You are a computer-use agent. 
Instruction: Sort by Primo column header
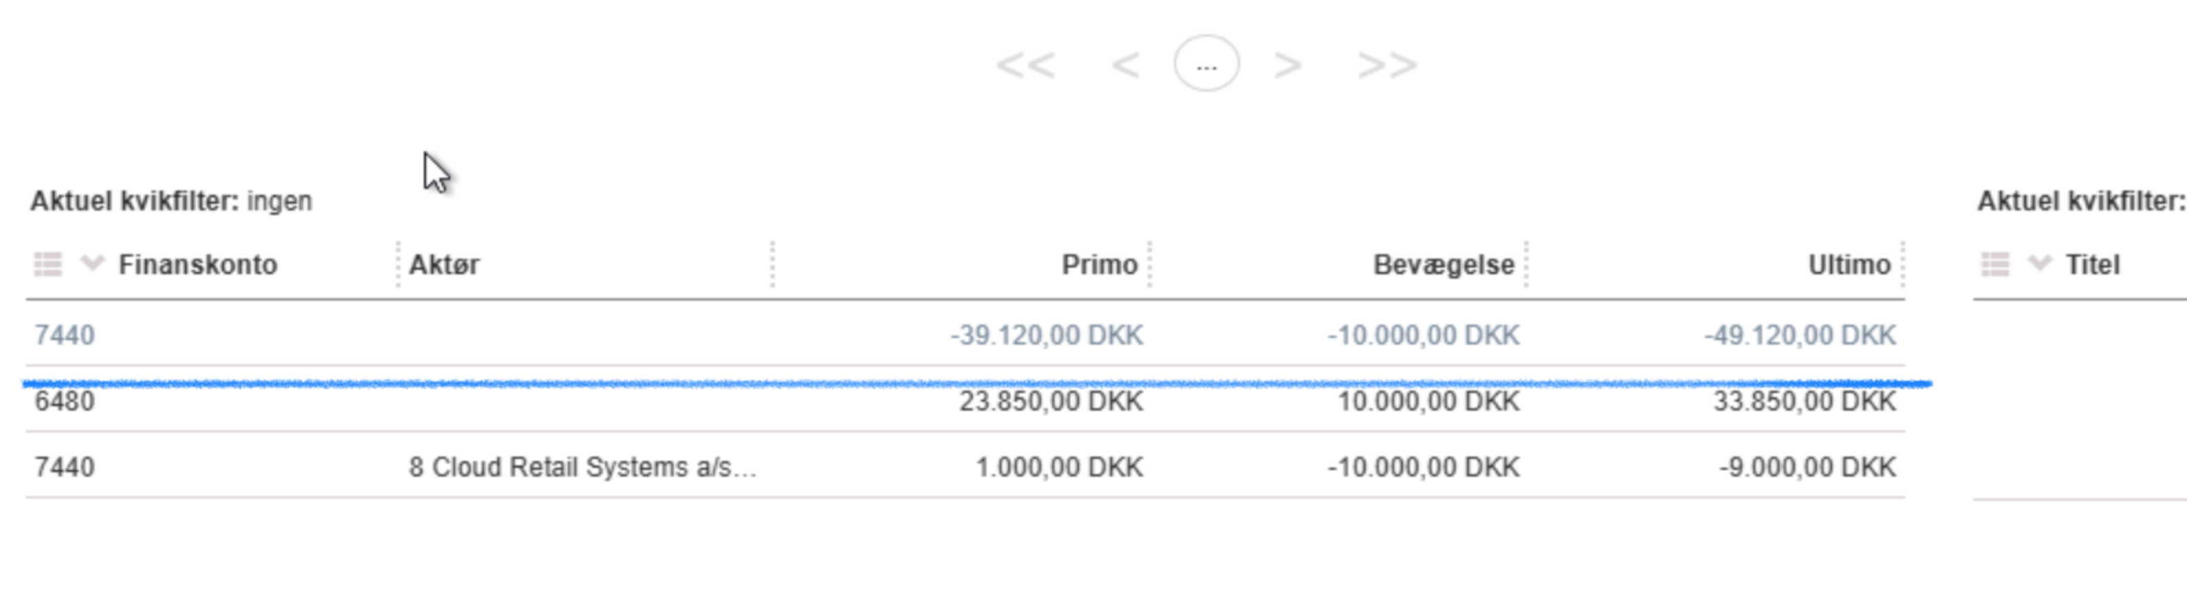point(1100,265)
